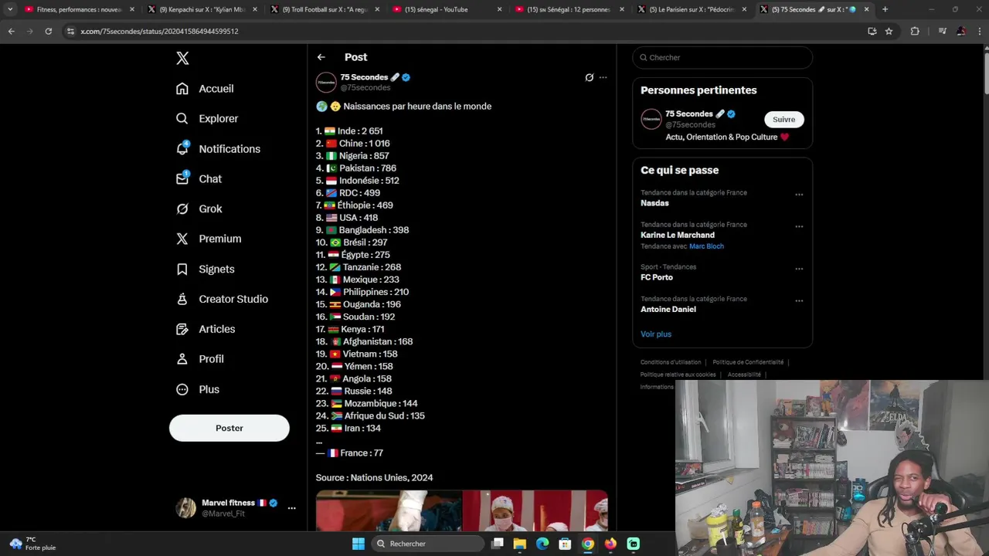The image size is (989, 556).
Task: Open the FC Porto trending topic
Action: click(657, 277)
